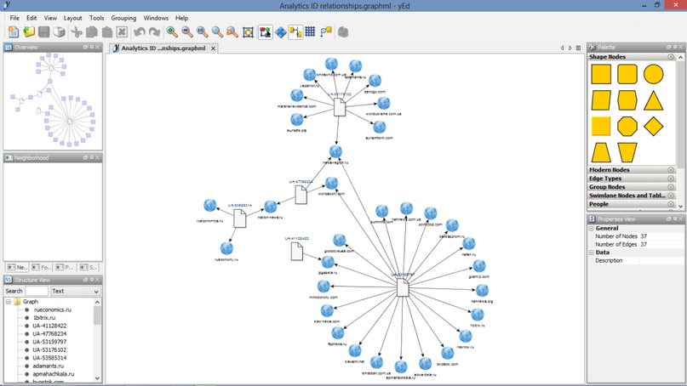Close the Analytics ID graphml tab

(x=213, y=48)
